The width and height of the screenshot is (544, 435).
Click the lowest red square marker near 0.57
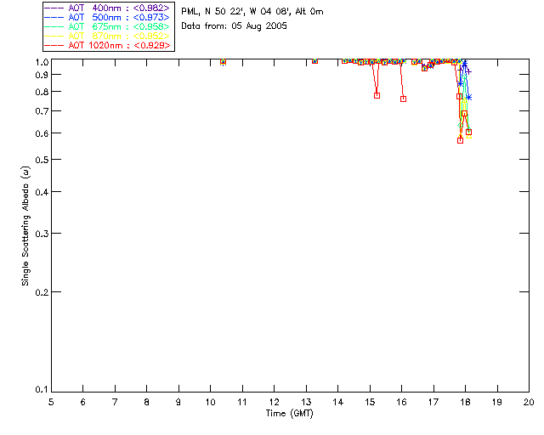pyautogui.click(x=460, y=140)
